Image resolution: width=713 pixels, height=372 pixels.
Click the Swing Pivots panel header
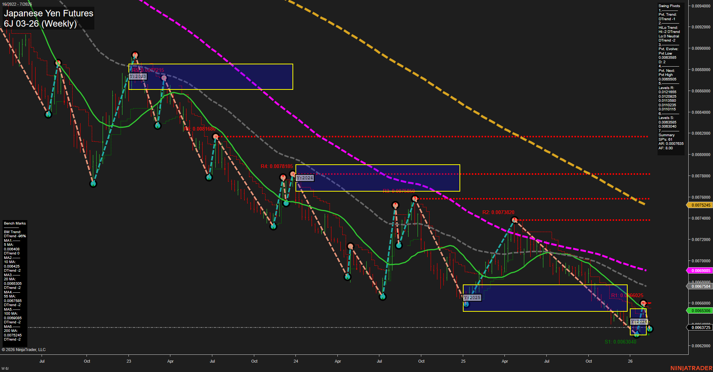coord(669,6)
